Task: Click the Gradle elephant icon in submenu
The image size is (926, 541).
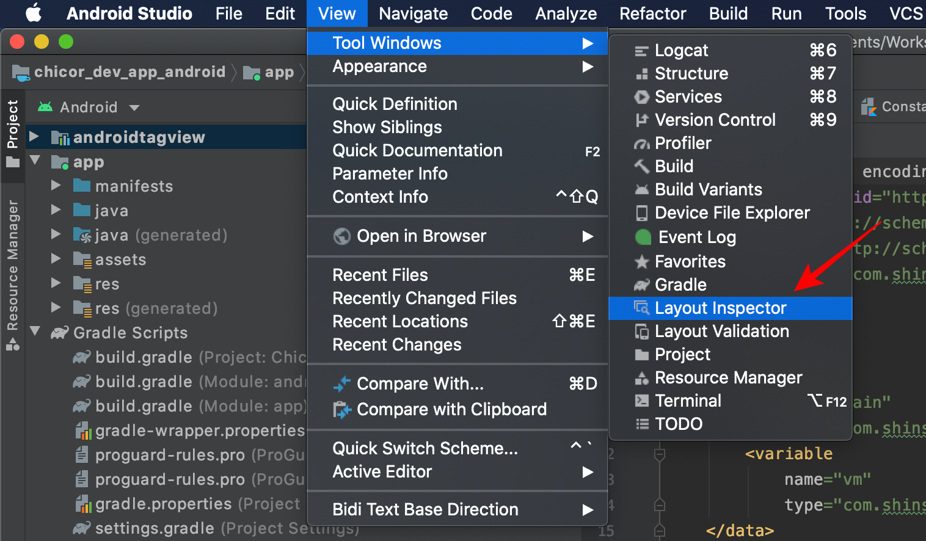Action: tap(641, 285)
